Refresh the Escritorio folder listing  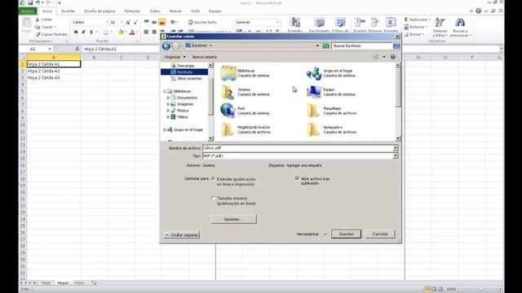click(x=325, y=46)
